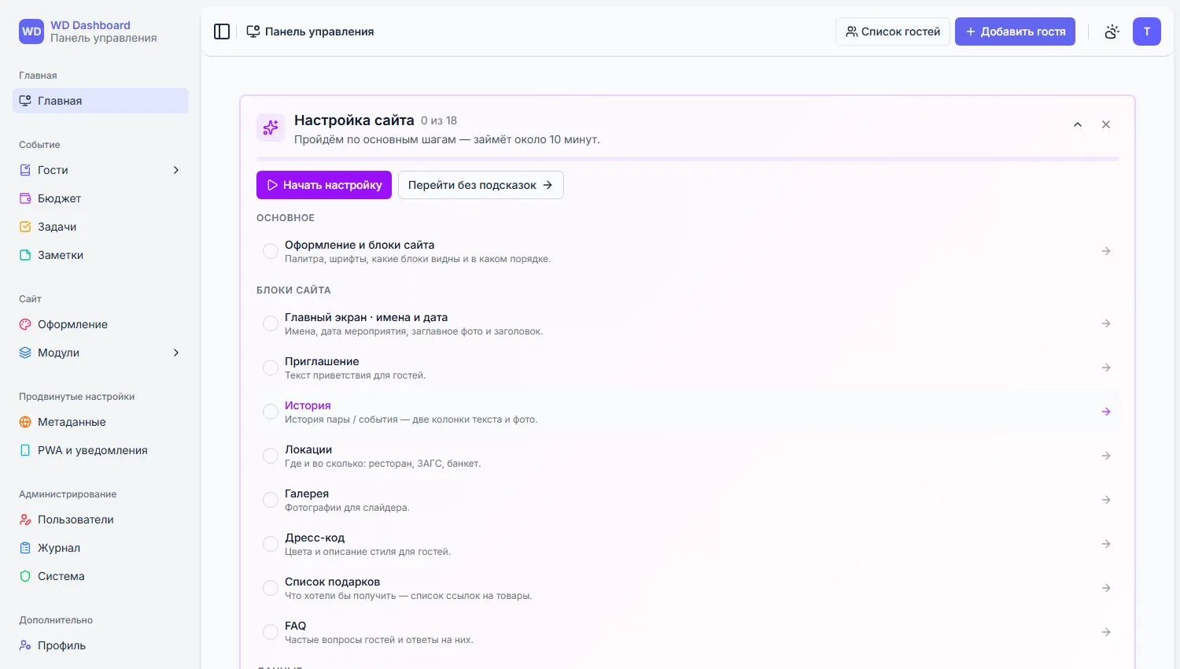Click the WD logo badge

(x=31, y=31)
